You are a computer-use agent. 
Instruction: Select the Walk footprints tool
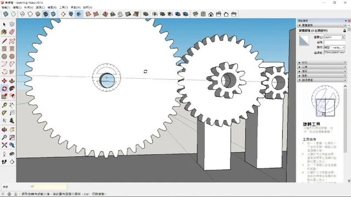click(4, 162)
